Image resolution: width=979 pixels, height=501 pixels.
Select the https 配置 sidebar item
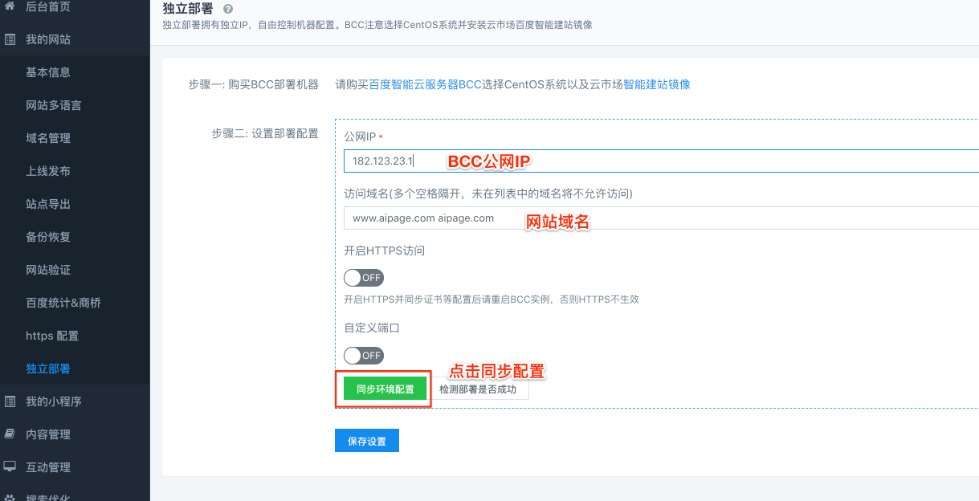point(52,336)
